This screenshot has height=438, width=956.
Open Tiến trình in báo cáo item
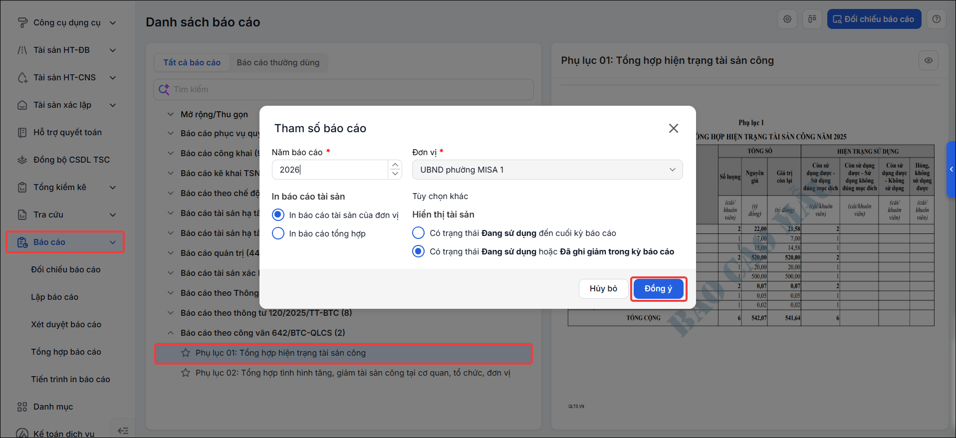coord(71,379)
